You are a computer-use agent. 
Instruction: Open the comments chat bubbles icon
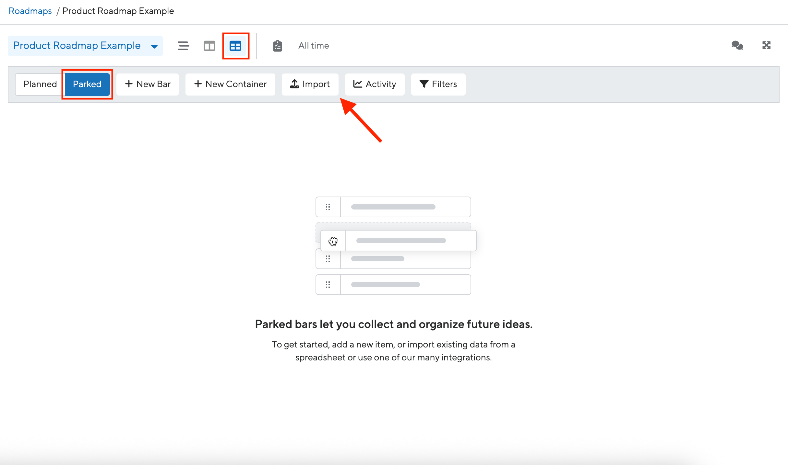pyautogui.click(x=737, y=45)
